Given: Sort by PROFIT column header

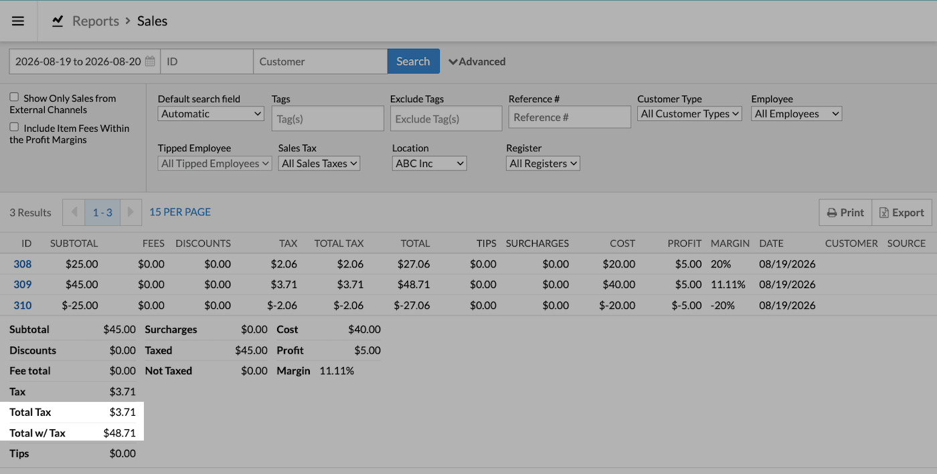Looking at the screenshot, I should click(x=685, y=243).
